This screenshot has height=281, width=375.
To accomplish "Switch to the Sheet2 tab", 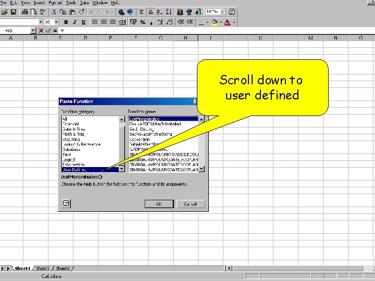I will click(43, 269).
